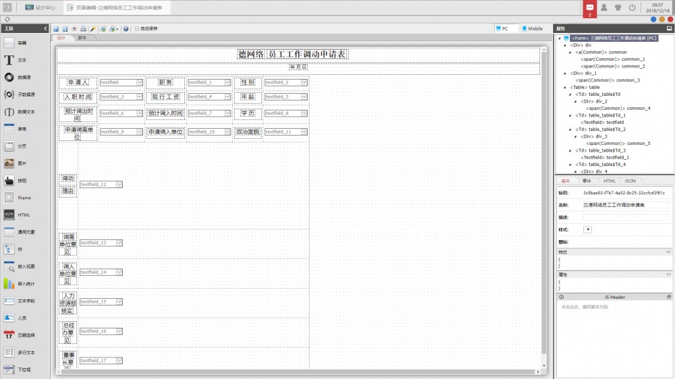Collapse the <Table> table tree node
Viewport: 675px width, 379px height.
click(x=565, y=87)
